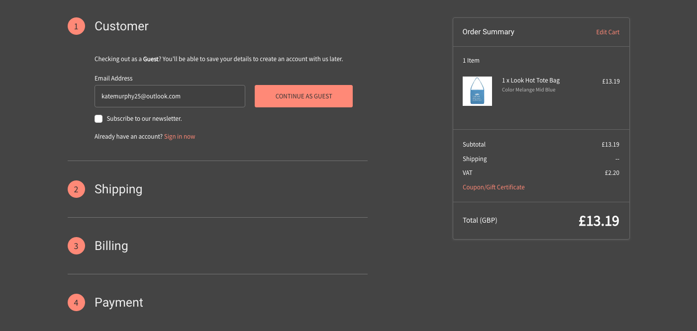Screen dimensions: 697x331
Task: Select the Billing section heading
Action: click(x=111, y=246)
